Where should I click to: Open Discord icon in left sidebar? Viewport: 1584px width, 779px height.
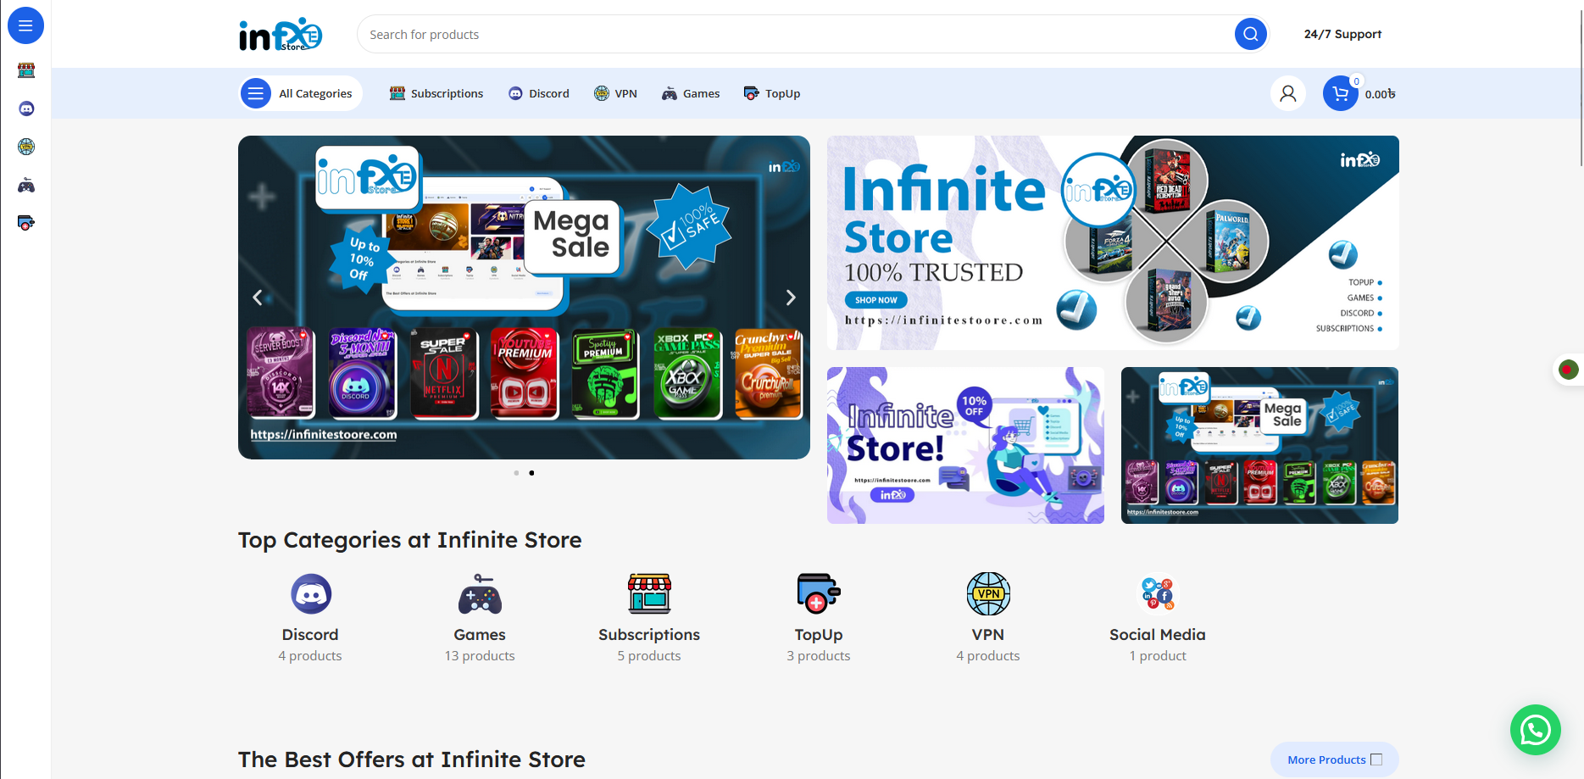pos(26,109)
